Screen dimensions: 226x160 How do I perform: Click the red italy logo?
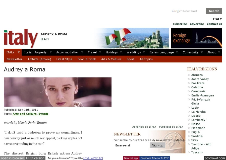(x=21, y=38)
